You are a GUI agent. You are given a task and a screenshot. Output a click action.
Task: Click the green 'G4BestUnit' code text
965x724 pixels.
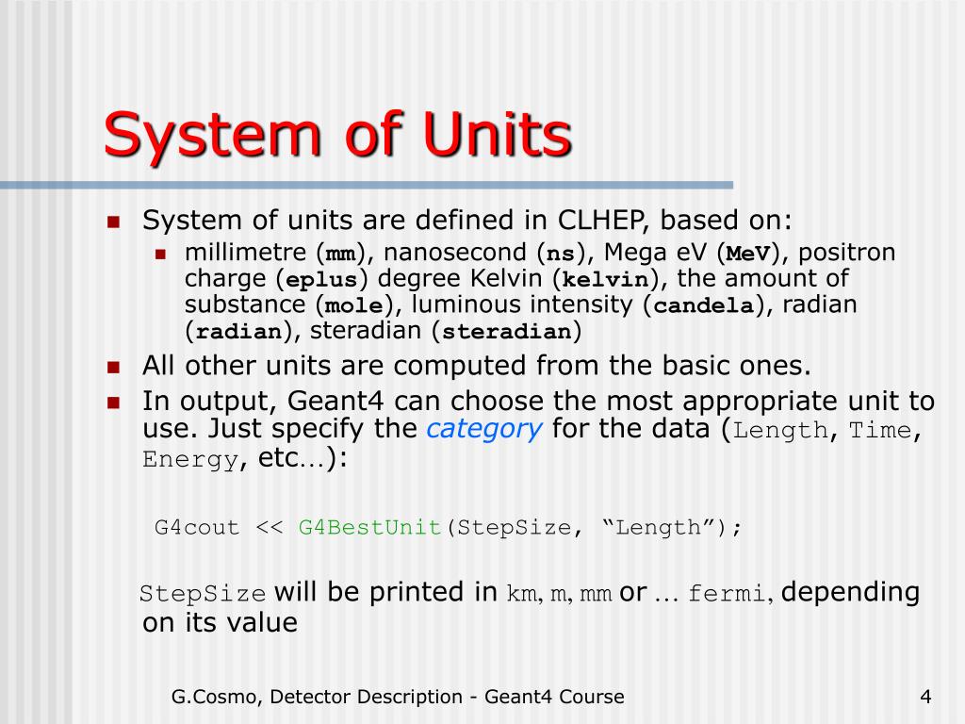coord(369,528)
